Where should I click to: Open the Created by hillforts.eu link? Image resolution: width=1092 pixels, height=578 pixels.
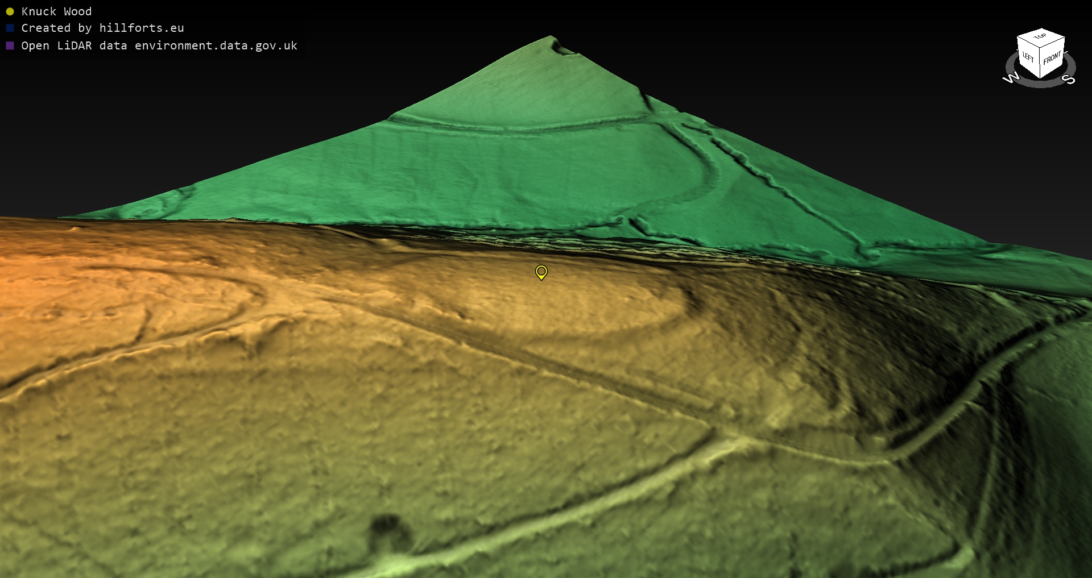[x=102, y=28]
